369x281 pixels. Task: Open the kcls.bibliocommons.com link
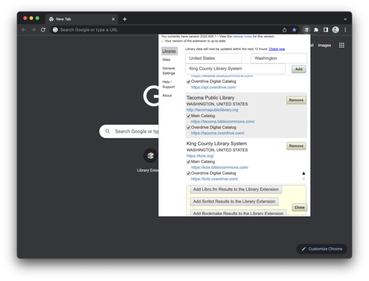click(220, 167)
